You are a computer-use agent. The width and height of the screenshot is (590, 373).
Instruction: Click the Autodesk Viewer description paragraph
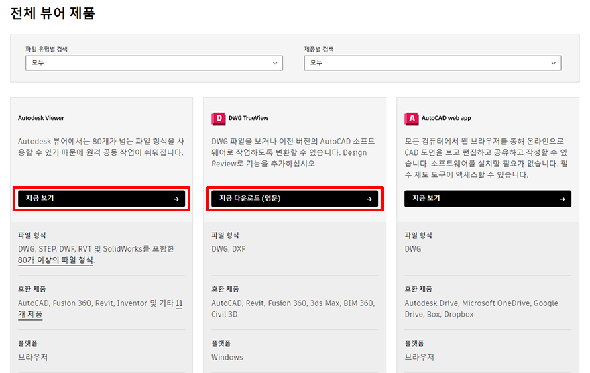101,147
